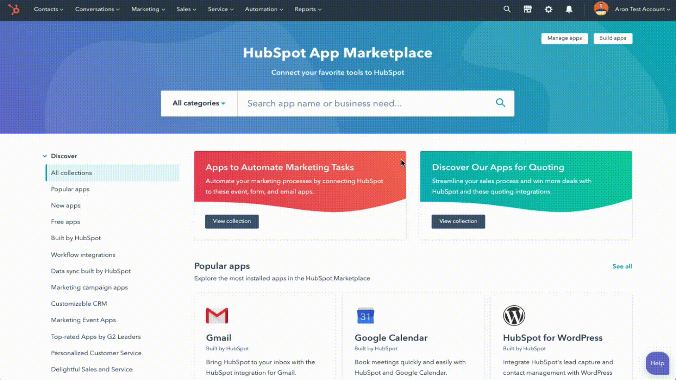Click the green search magnifier in the search bar

click(501, 103)
